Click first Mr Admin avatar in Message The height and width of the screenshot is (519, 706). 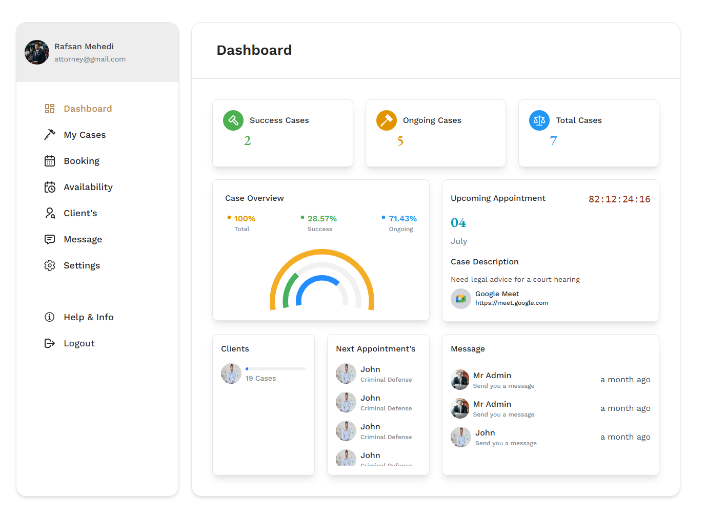(x=460, y=380)
